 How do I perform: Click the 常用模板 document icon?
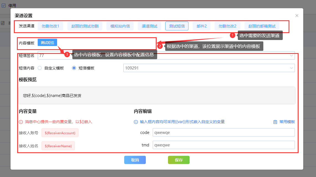coord(275,122)
